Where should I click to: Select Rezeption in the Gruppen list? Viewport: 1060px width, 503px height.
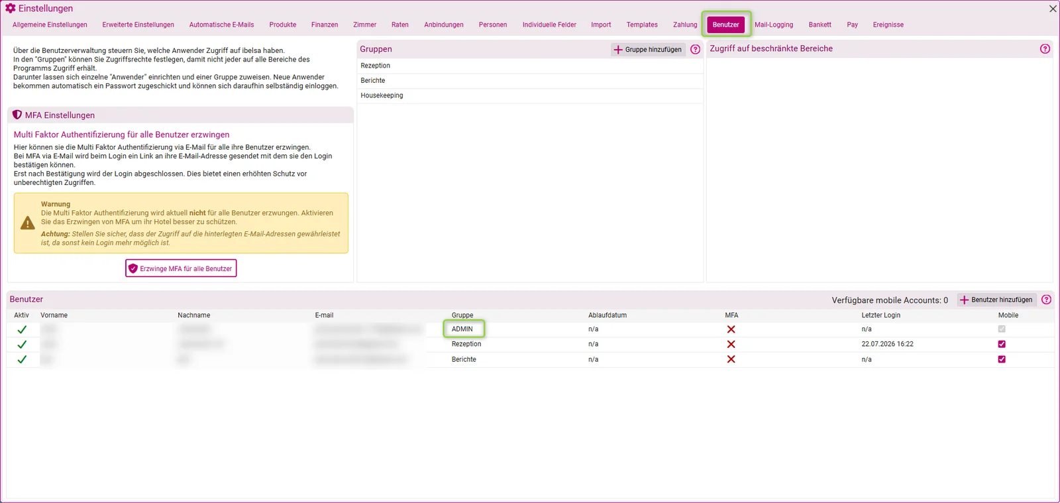[x=529, y=66]
